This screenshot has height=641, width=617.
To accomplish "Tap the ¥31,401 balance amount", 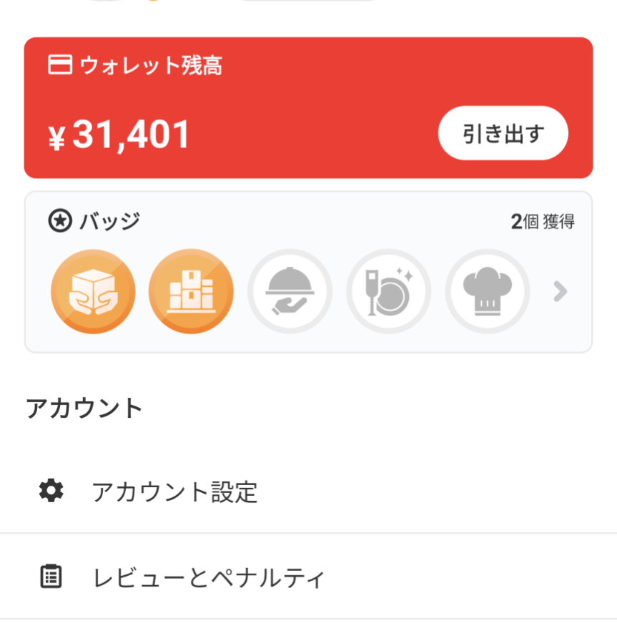I will (x=119, y=134).
